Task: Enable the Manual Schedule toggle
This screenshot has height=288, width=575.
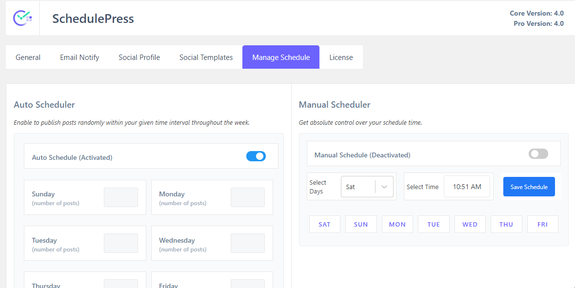Action: (x=538, y=154)
